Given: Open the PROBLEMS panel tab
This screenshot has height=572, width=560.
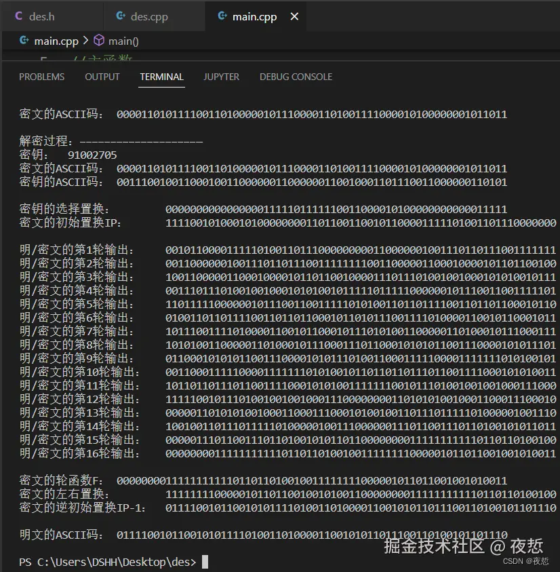Looking at the screenshot, I should [41, 77].
